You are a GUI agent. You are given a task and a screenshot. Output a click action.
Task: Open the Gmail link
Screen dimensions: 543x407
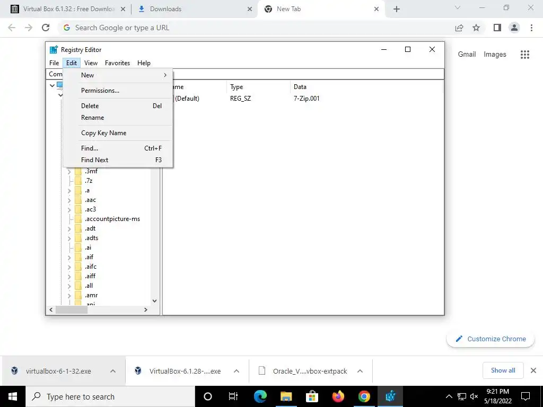[467, 55]
